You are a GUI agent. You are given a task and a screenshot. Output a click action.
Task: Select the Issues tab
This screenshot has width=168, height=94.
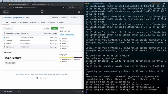click(13, 22)
